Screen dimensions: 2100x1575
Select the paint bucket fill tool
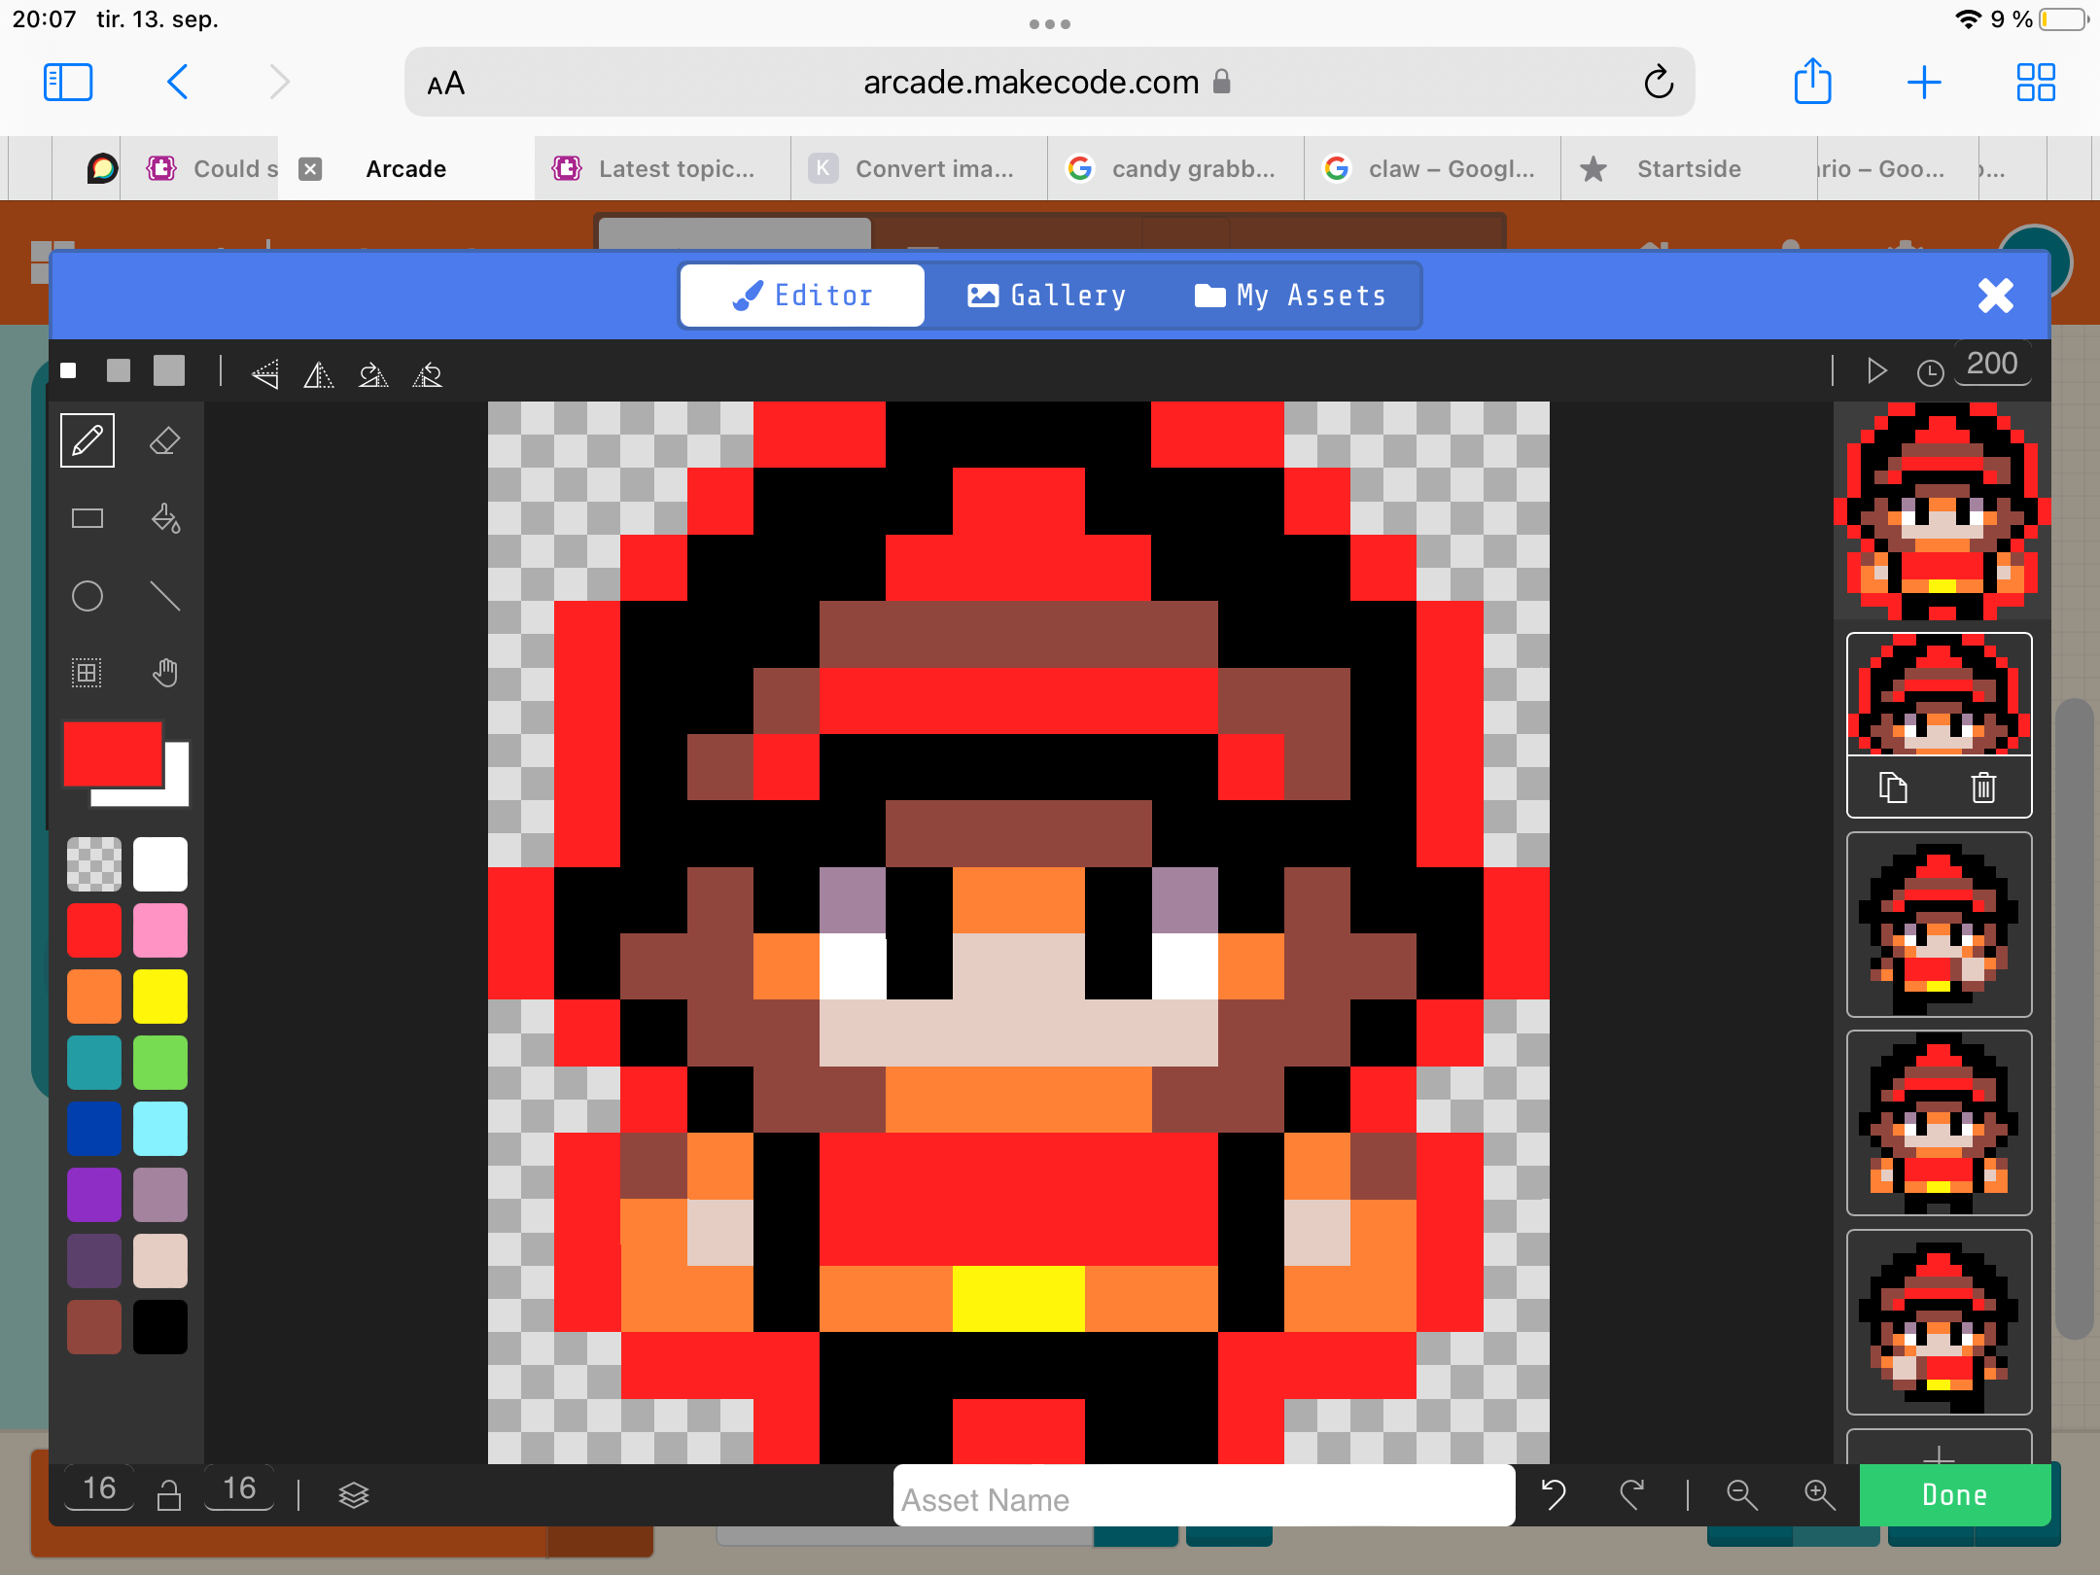pos(164,518)
